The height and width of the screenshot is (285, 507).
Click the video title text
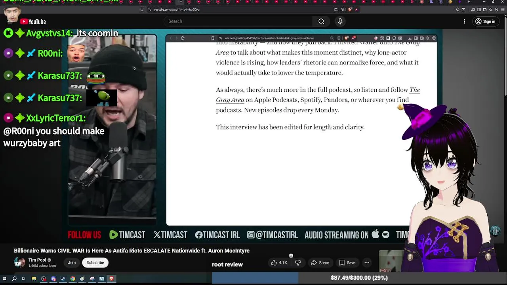pyautogui.click(x=132, y=251)
